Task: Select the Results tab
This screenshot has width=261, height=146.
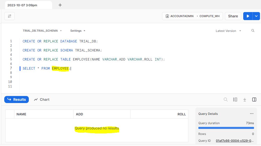Action: pos(17,100)
